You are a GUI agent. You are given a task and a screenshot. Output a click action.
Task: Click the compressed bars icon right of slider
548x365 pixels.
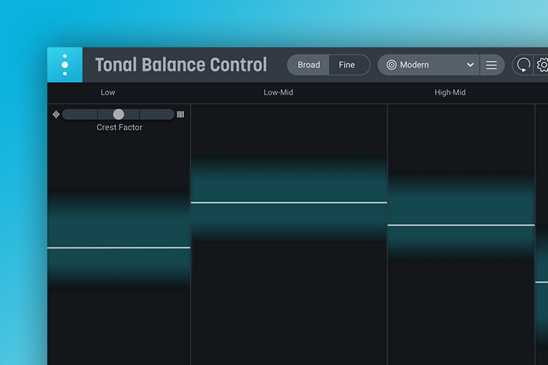pos(180,114)
